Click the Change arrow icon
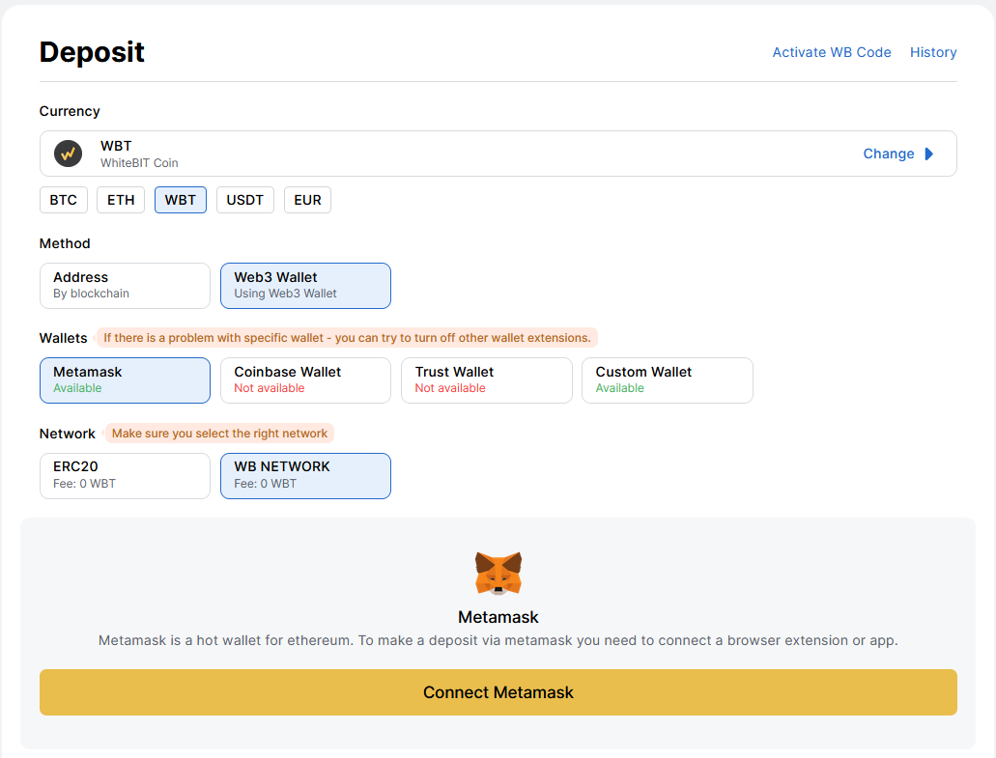This screenshot has width=996, height=758. pos(928,154)
